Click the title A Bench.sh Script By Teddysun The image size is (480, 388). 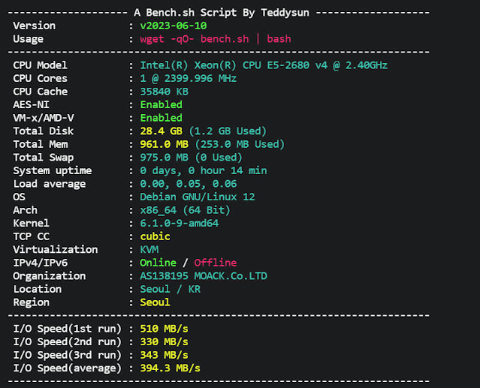click(222, 13)
